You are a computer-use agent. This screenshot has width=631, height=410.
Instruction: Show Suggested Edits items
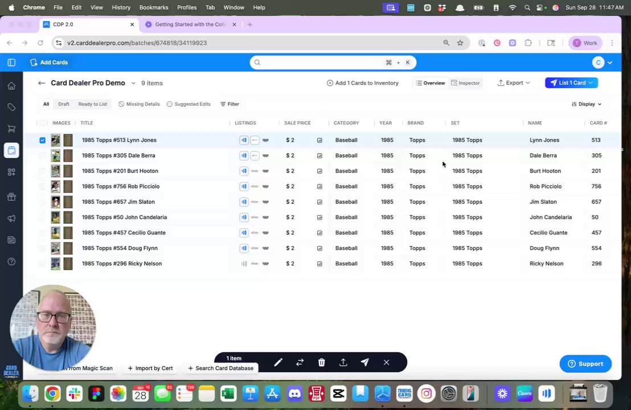pos(189,104)
